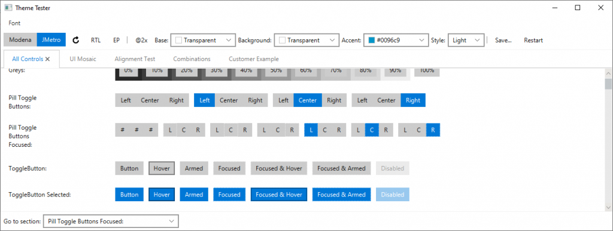Open the Accent #0096c9 color picker
The width and height of the screenshot is (613, 231).
(395, 40)
